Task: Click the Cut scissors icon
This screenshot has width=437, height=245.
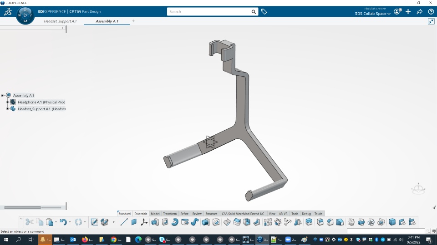Action: pos(29,222)
